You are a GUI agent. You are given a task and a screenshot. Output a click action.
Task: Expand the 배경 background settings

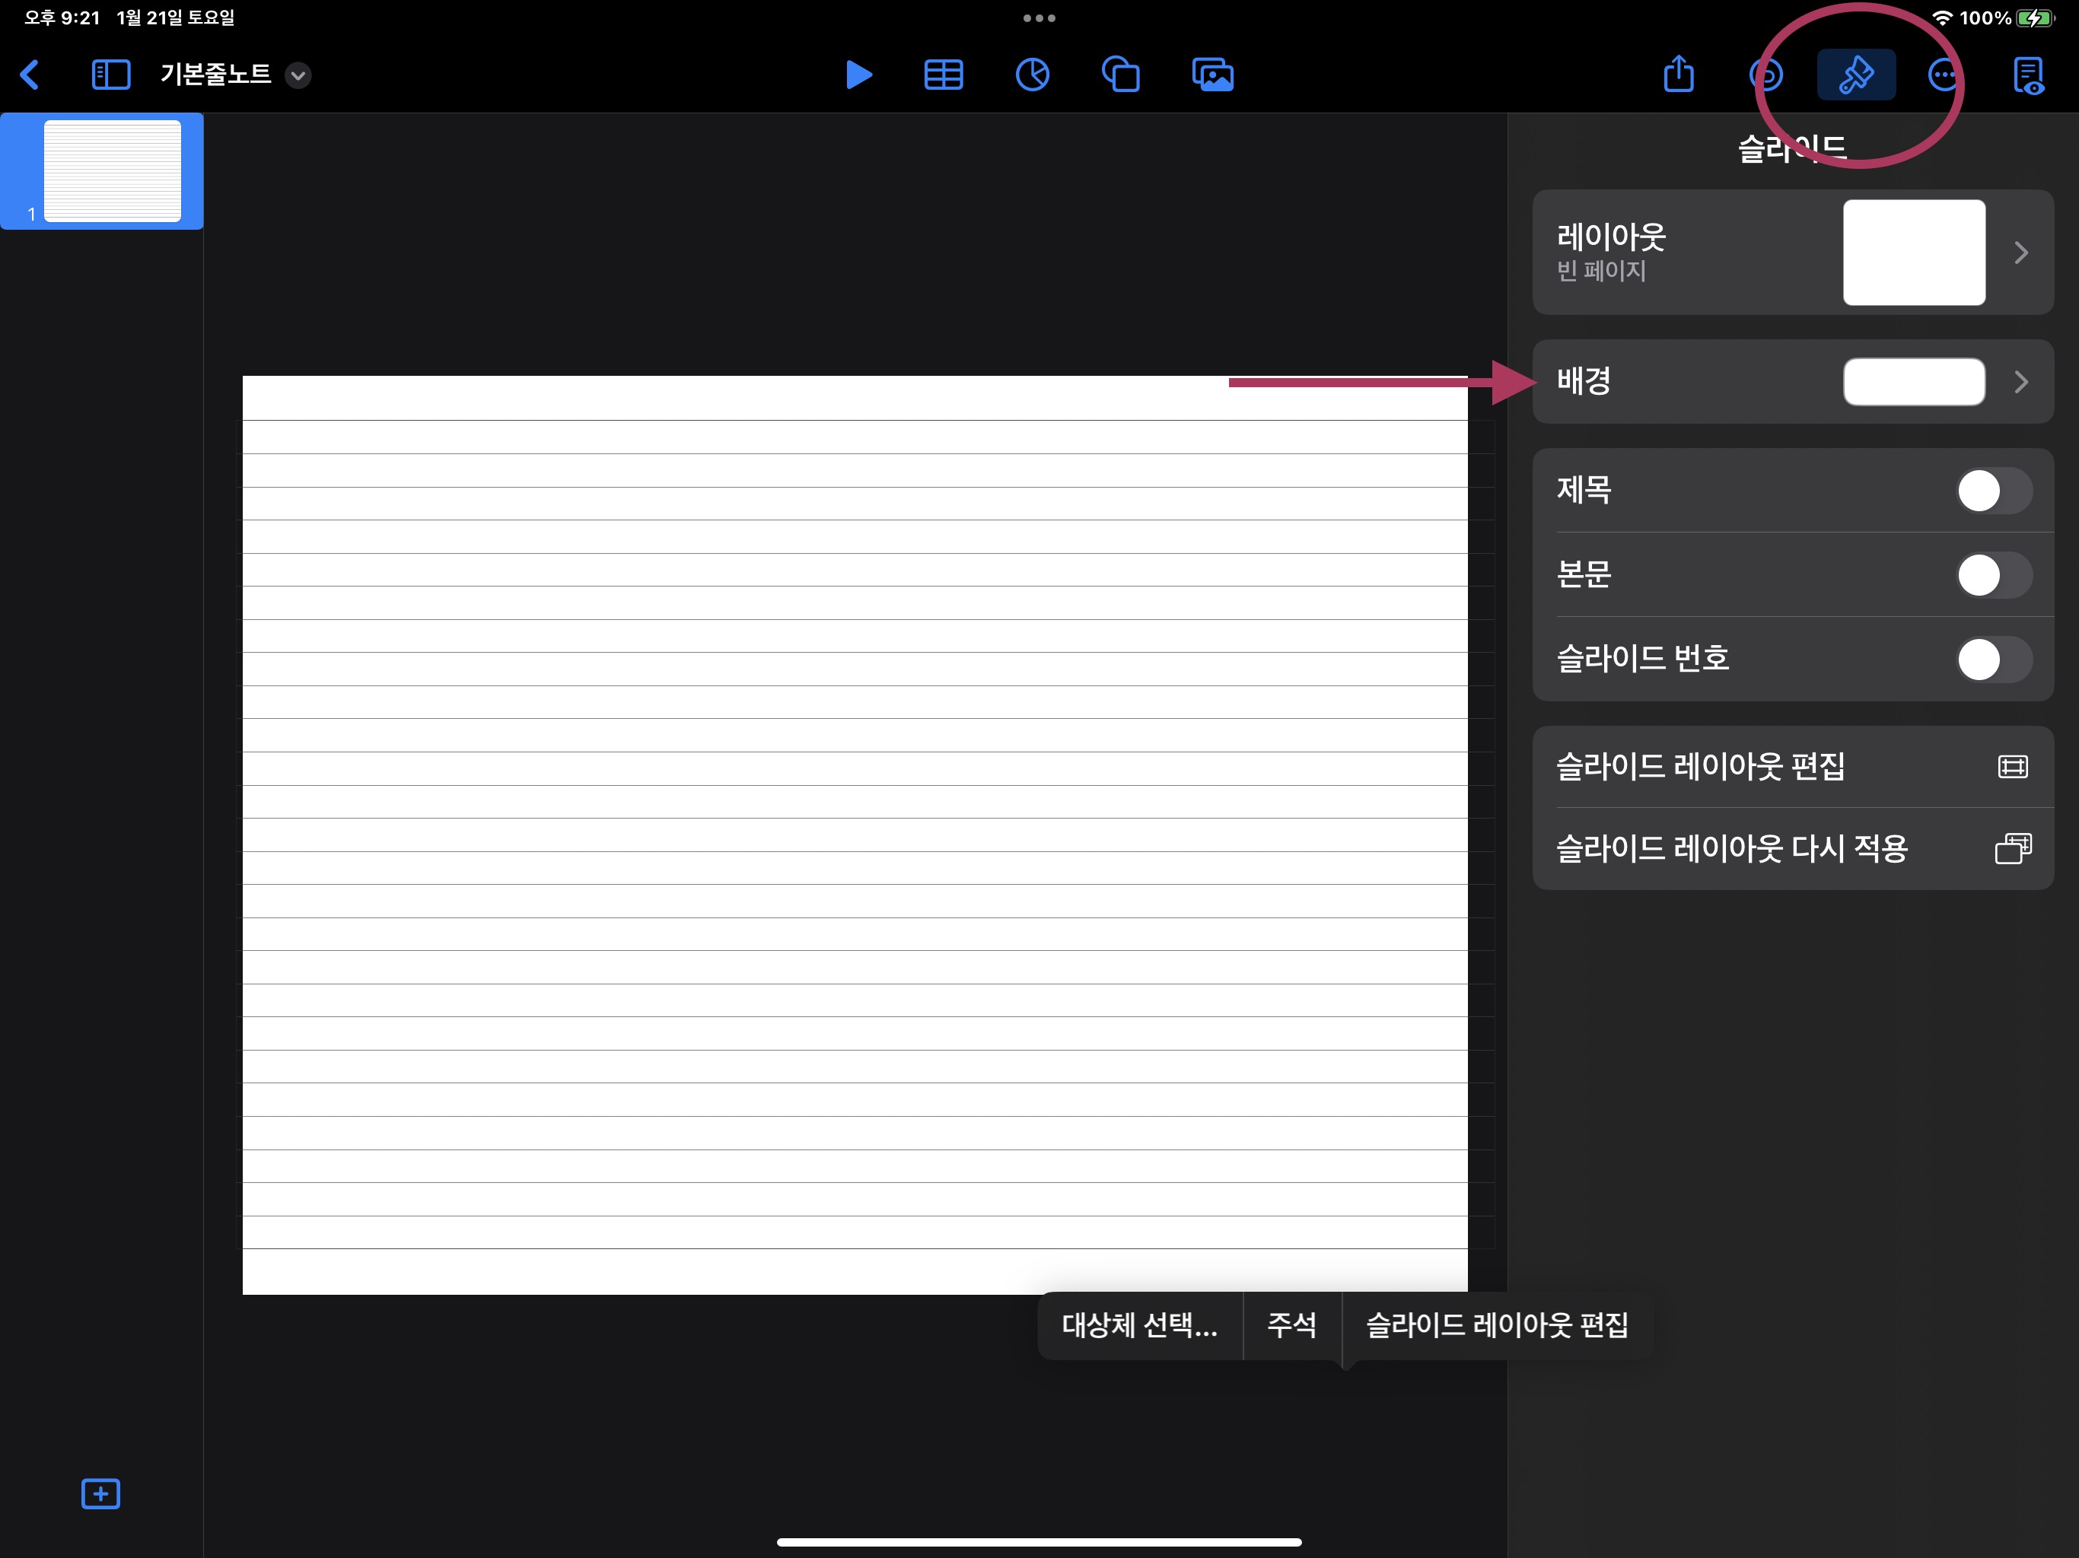click(1792, 382)
